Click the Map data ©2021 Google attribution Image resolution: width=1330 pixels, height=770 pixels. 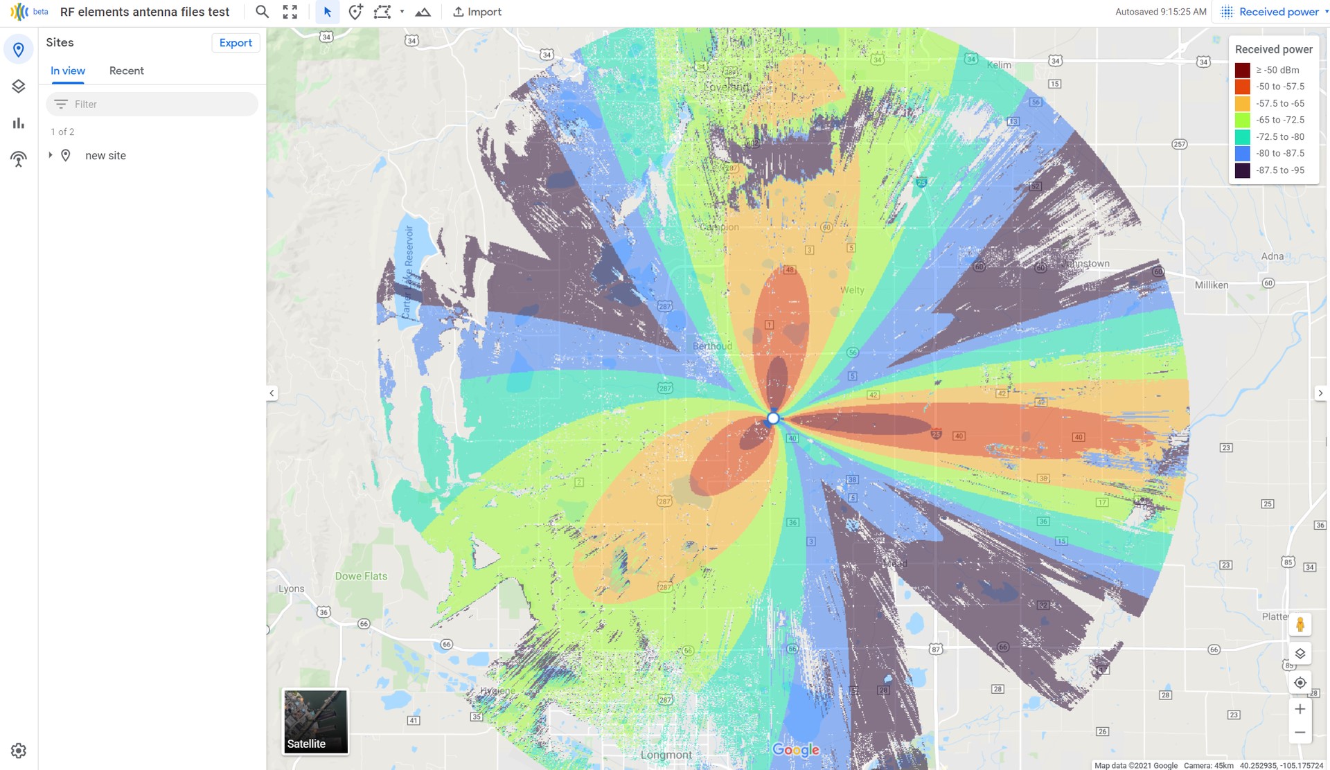1136,765
